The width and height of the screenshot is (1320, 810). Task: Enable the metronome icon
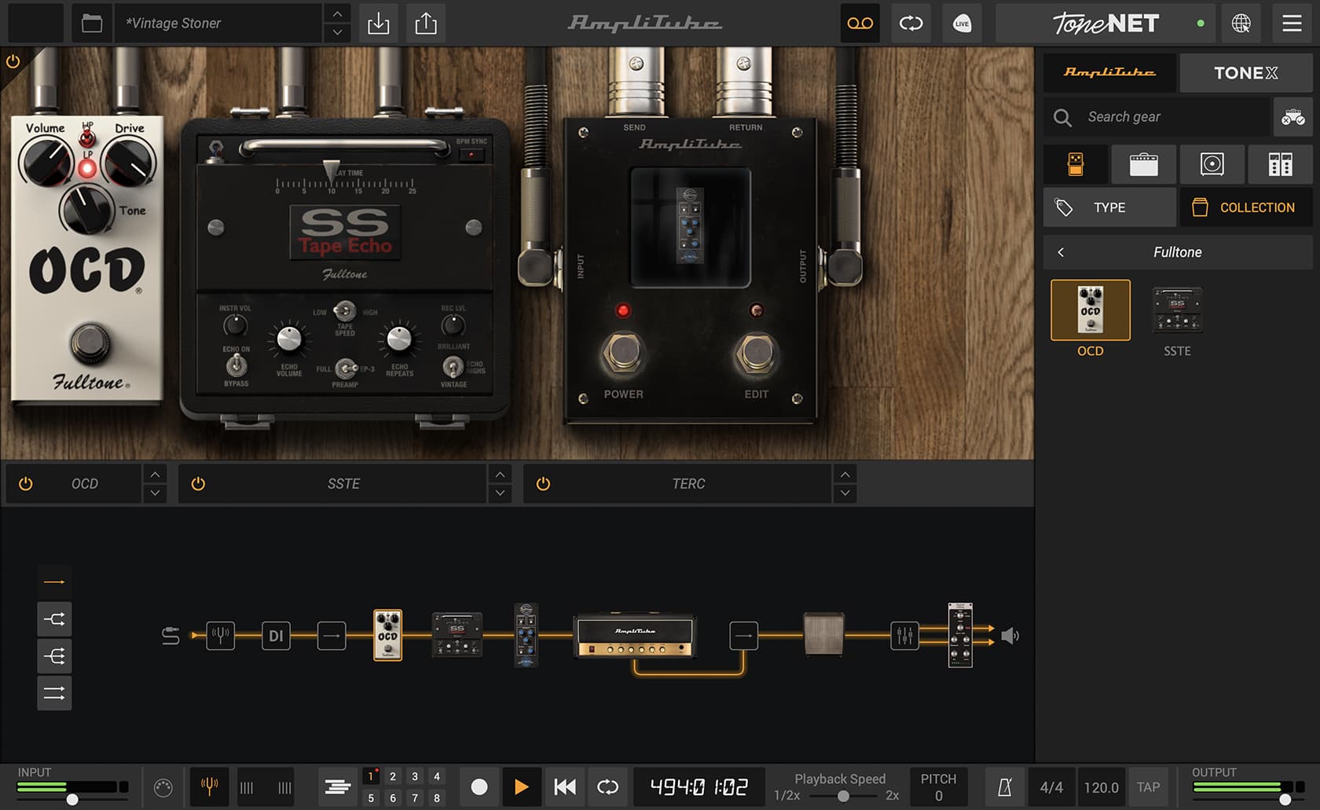click(x=1004, y=787)
